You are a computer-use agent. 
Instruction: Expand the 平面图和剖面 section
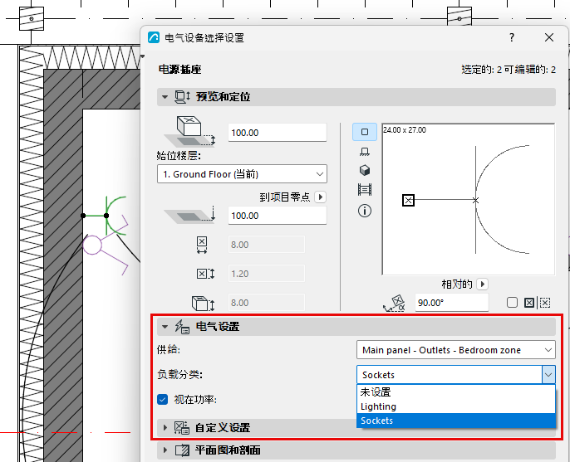(165, 450)
